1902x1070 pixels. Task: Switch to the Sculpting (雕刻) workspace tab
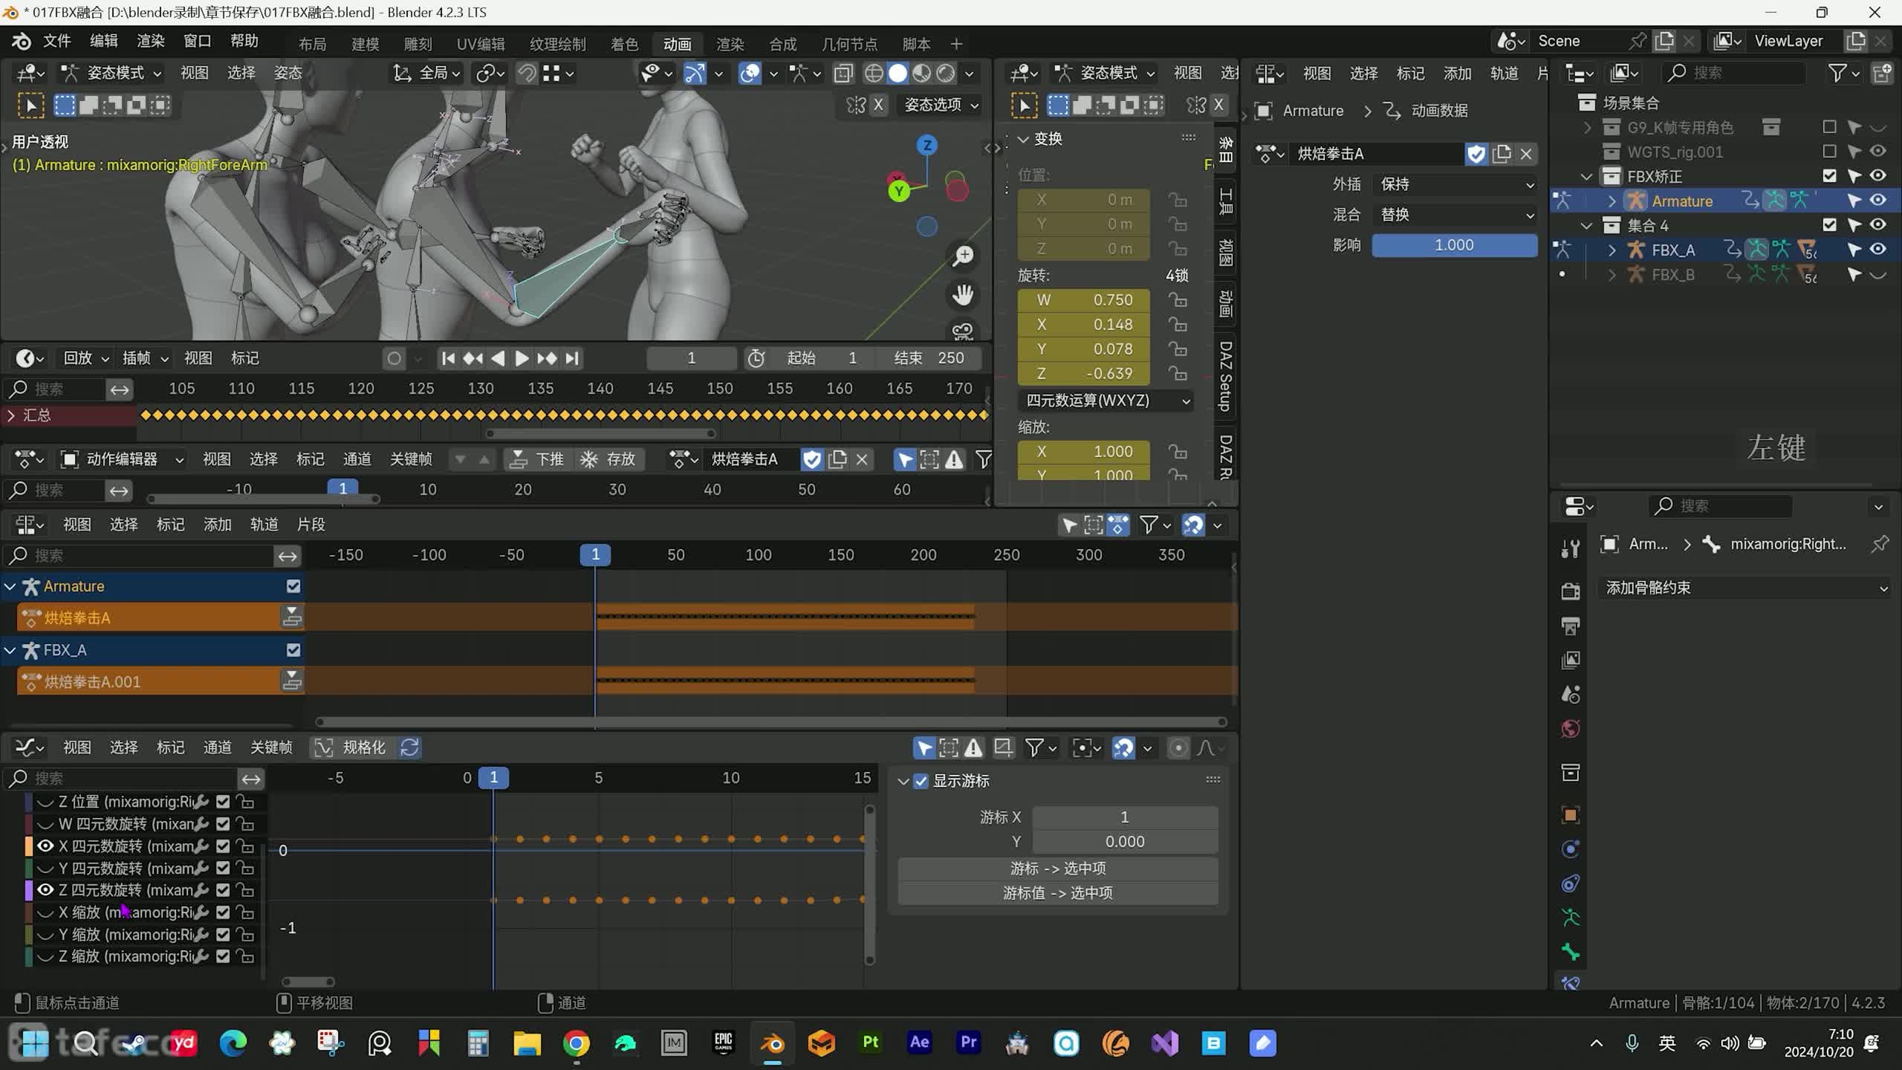tap(418, 44)
